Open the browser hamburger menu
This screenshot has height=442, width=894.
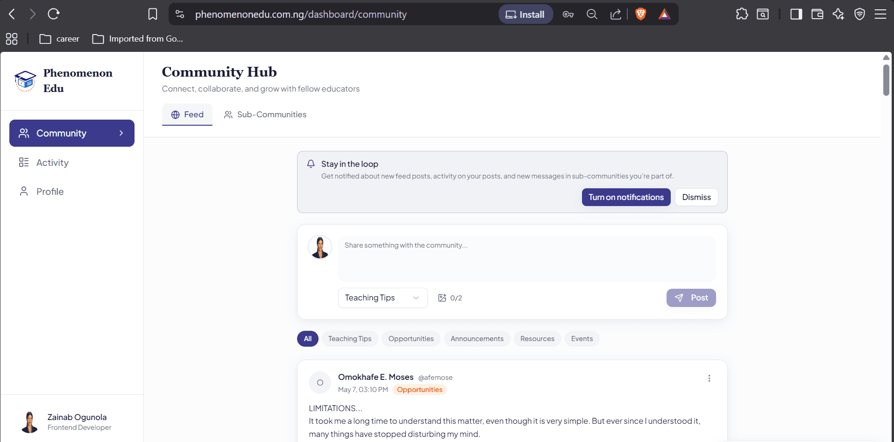[880, 14]
